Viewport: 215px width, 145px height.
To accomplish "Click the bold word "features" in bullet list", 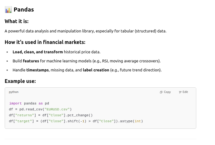I will pos(31,61).
